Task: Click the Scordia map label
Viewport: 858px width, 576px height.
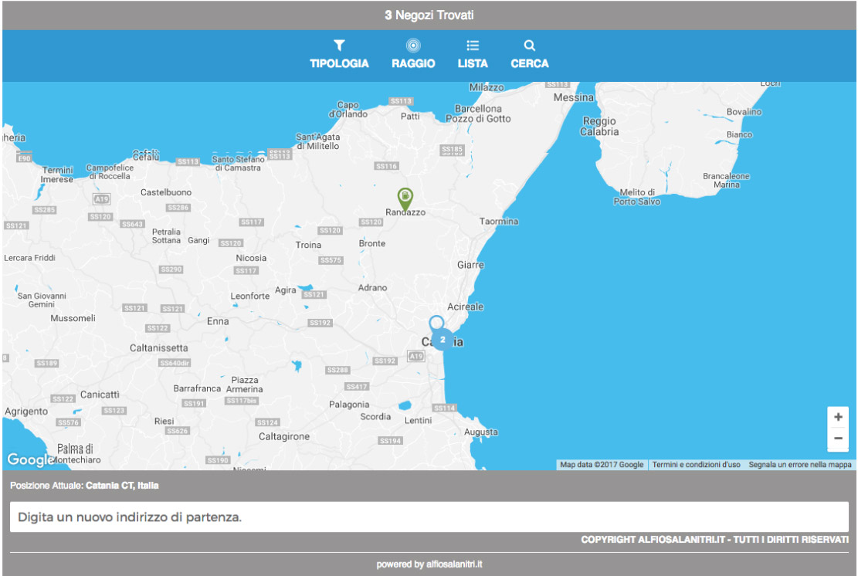Action: (x=375, y=417)
